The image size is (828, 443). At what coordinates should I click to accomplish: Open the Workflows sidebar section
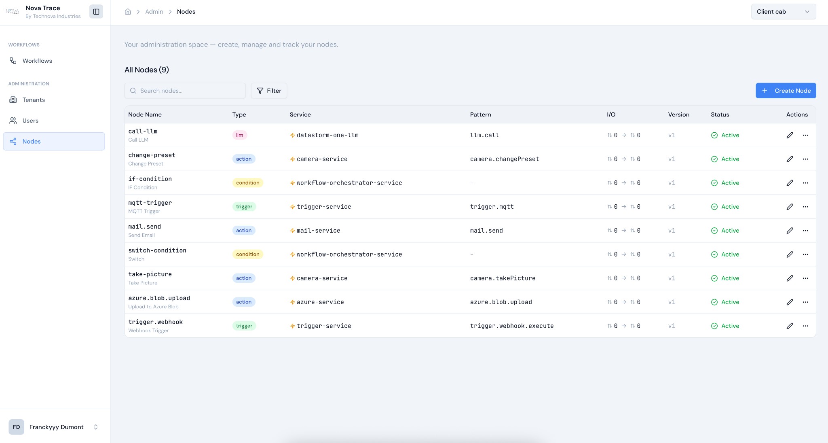[37, 60]
